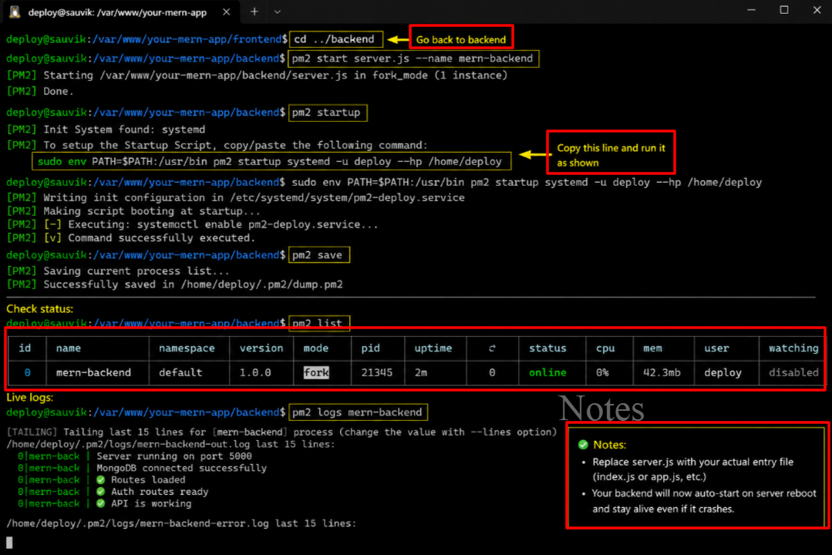Screen dimensions: 832x555
Task: Click the 'deploy' user cell in the table
Action: coord(723,372)
